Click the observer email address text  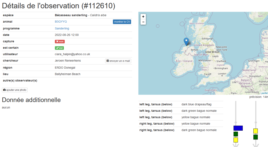click(72, 54)
